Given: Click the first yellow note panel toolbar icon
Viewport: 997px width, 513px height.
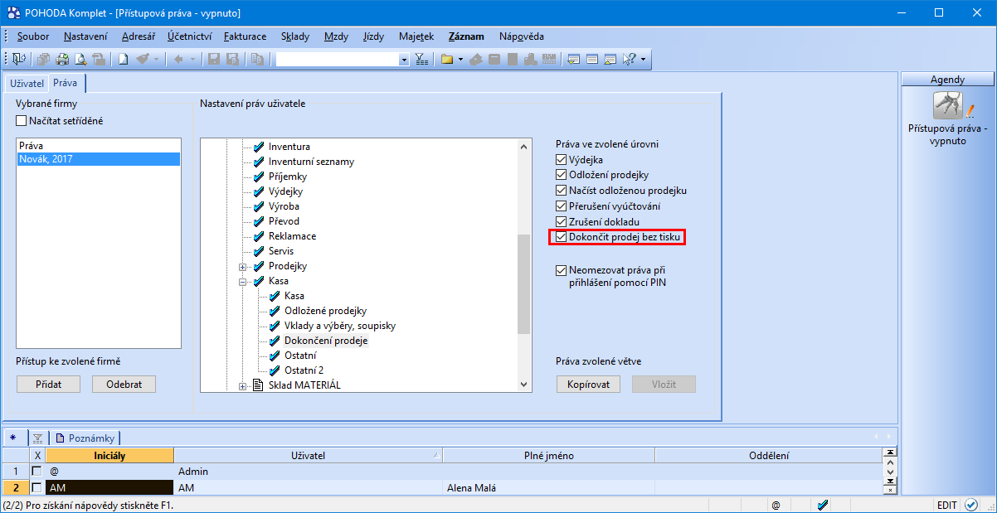Looking at the screenshot, I should pyautogui.click(x=573, y=59).
